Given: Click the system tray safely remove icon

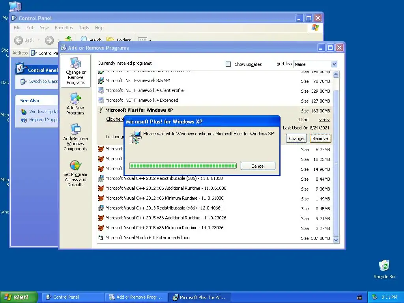Looking at the screenshot, I should point(375,297).
